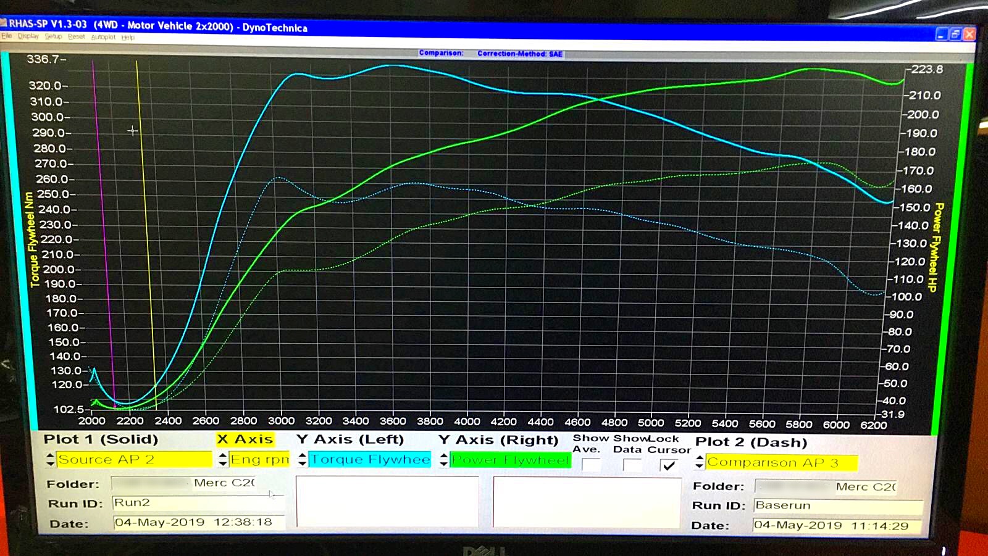This screenshot has height=556, width=988.
Task: Click Plot 2 Comparison stepper arrows
Action: pos(699,462)
